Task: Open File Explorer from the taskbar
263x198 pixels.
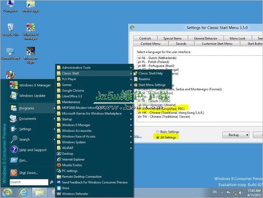Action: coord(40,193)
